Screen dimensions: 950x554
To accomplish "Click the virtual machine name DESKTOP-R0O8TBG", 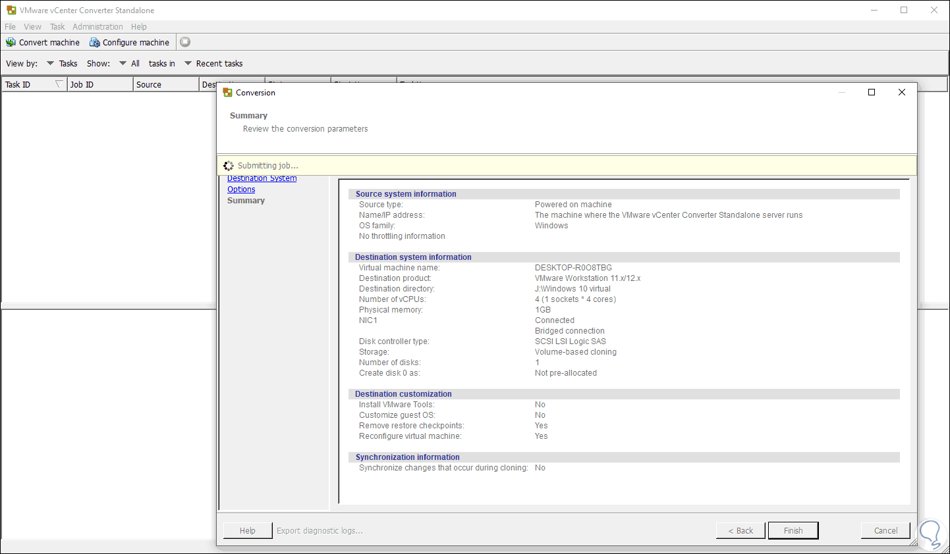I will tap(573, 268).
